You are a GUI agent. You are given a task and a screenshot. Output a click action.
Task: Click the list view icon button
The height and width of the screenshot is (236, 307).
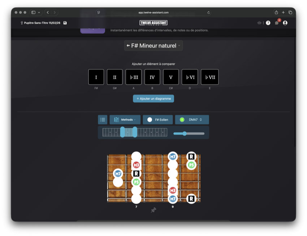(x=103, y=120)
